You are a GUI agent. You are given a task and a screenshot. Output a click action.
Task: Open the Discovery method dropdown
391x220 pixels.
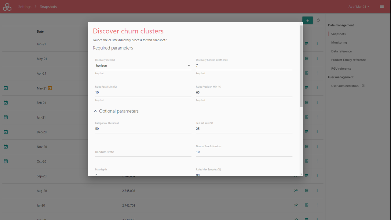click(143, 66)
